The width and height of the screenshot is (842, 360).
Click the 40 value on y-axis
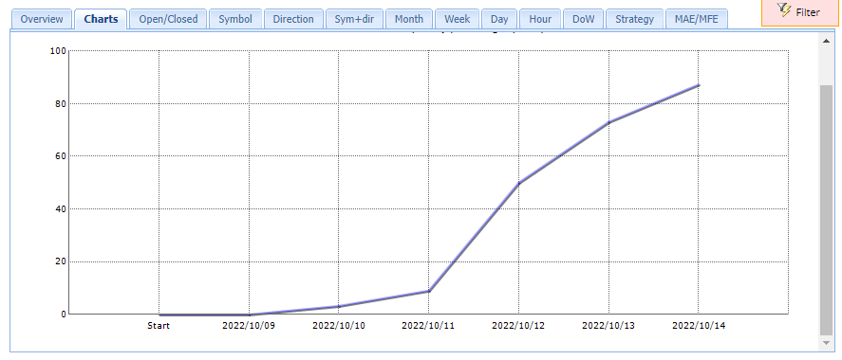(60, 209)
